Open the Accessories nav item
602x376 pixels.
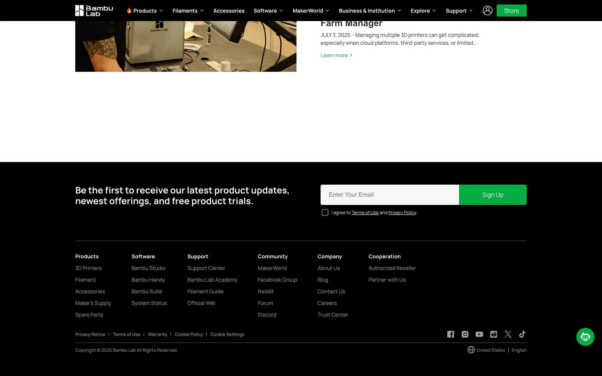tap(229, 11)
